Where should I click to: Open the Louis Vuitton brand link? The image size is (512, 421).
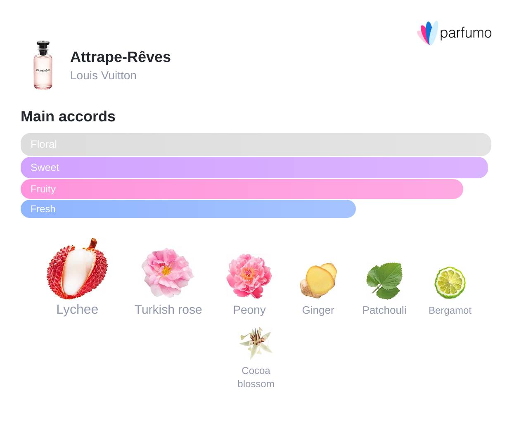click(x=103, y=76)
